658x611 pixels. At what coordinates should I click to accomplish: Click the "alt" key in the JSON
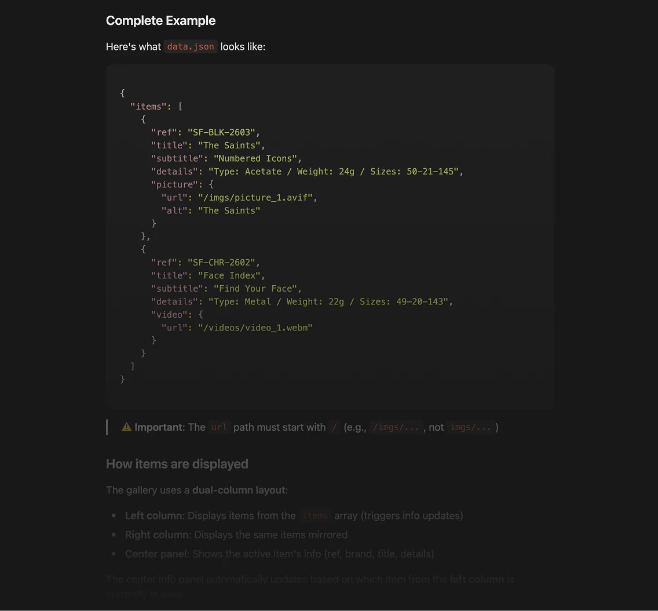pyautogui.click(x=174, y=211)
